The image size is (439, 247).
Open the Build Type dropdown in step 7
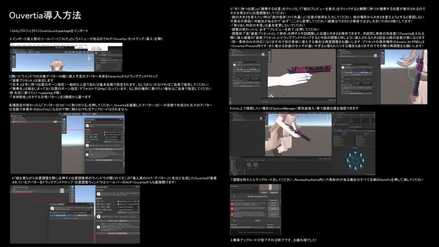(x=248, y=227)
